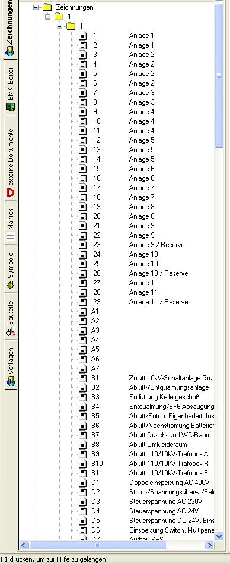Click the BMK-Editor tab icon

tap(11, 106)
